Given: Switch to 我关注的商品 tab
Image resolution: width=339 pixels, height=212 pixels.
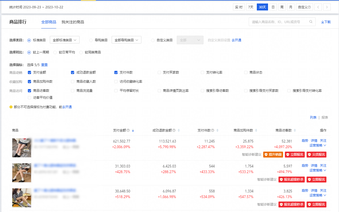Looking at the screenshot, I should pyautogui.click(x=73, y=22).
